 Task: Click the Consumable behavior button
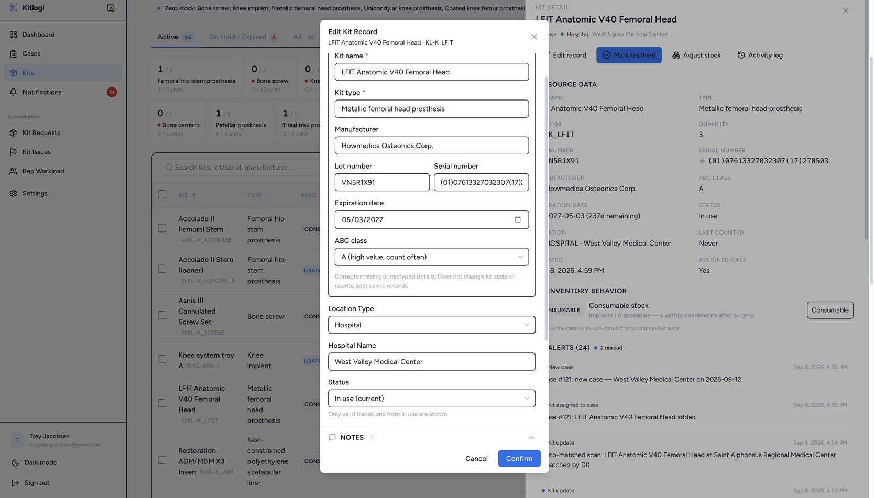830,310
